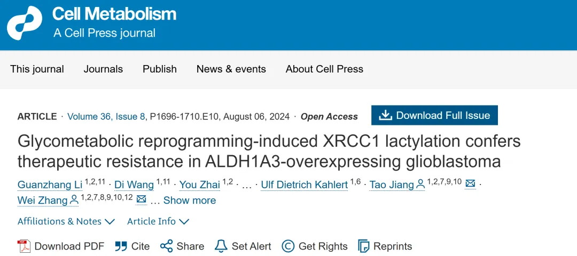Click the Get Rights copyright icon
The height and width of the screenshot is (256, 577).
click(x=288, y=246)
